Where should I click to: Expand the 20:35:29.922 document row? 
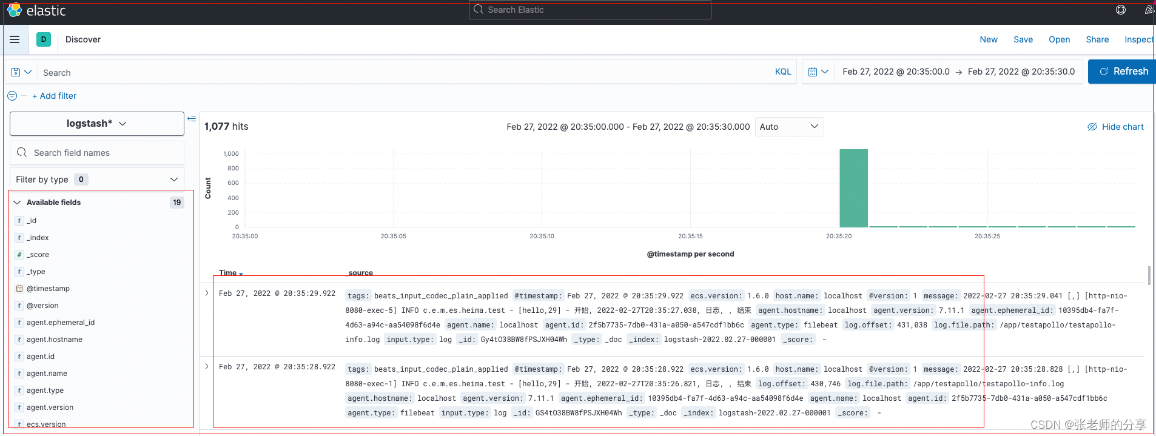click(x=207, y=293)
